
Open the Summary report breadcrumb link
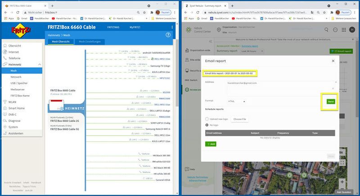click(x=250, y=46)
